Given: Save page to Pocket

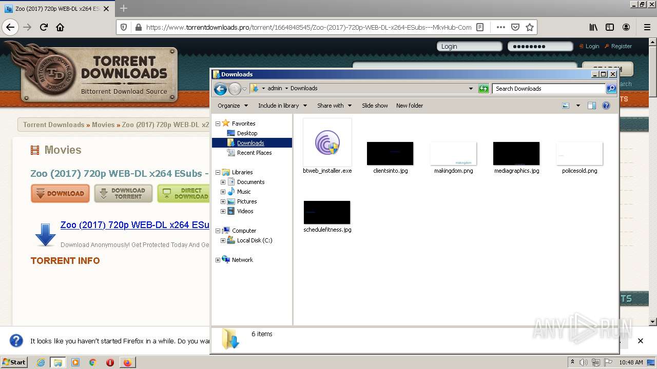Looking at the screenshot, I should pyautogui.click(x=515, y=27).
